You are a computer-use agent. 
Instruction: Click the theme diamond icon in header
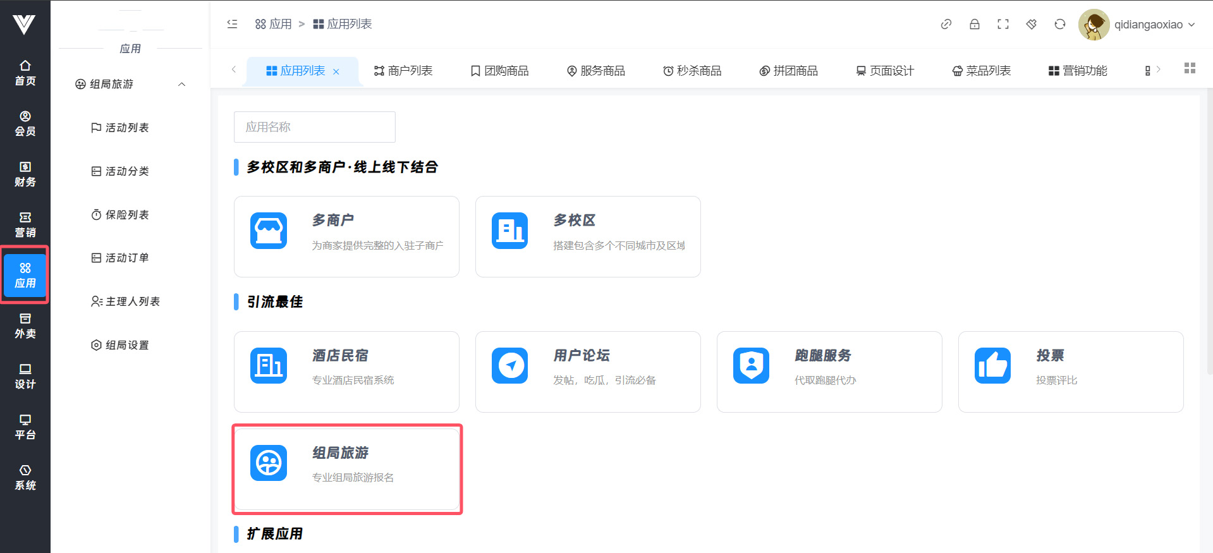[1031, 25]
